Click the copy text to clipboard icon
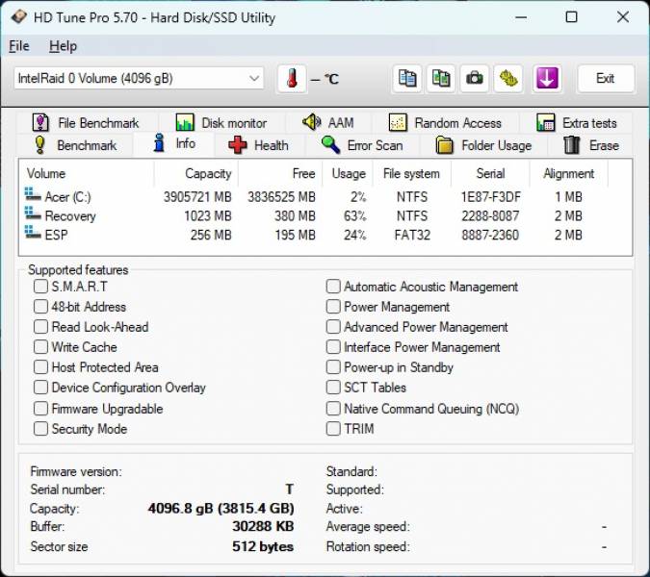 (407, 78)
